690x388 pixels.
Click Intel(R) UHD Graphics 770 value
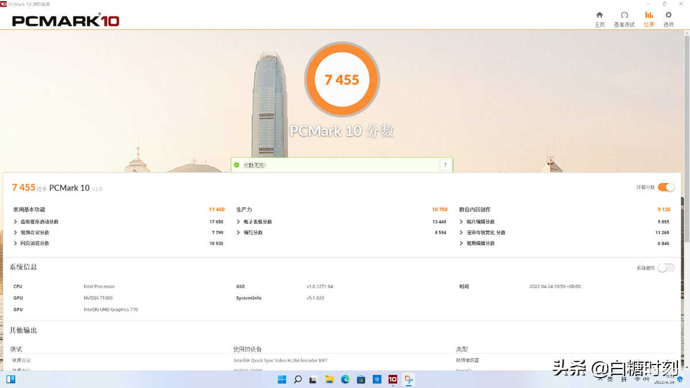pos(110,309)
